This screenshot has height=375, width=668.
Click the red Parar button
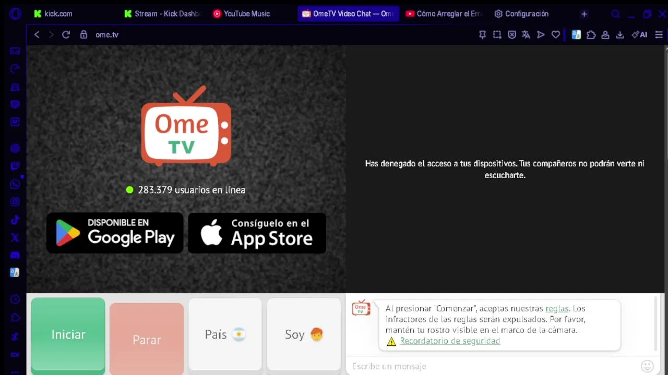pos(147,339)
